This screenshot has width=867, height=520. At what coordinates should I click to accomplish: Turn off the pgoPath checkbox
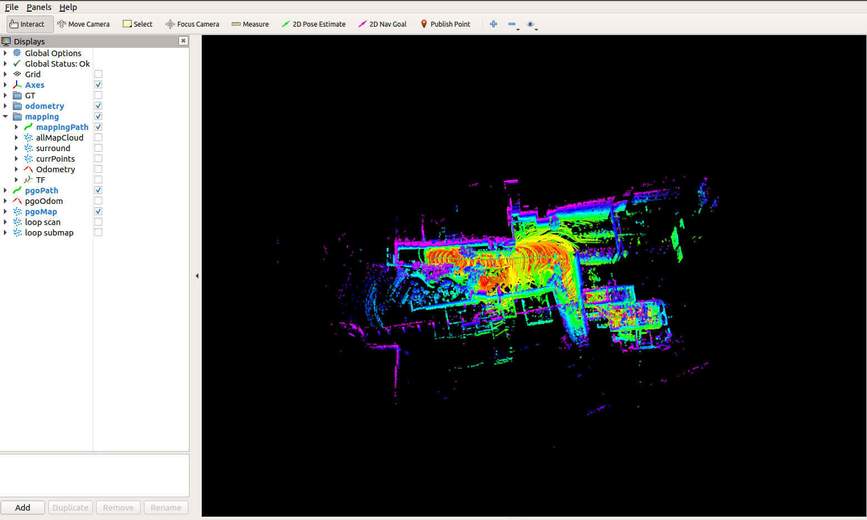pos(98,190)
